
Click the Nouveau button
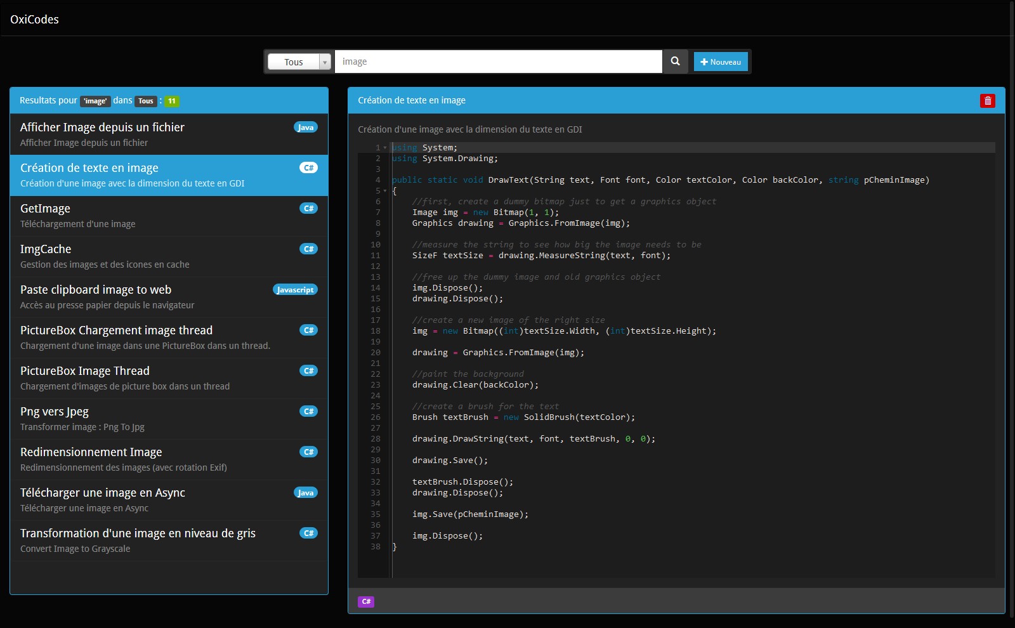pos(721,62)
